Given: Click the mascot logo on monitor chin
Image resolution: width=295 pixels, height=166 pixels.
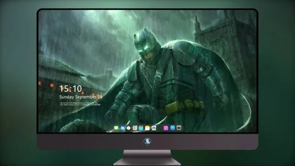Looking at the screenshot, I should (x=147, y=142).
